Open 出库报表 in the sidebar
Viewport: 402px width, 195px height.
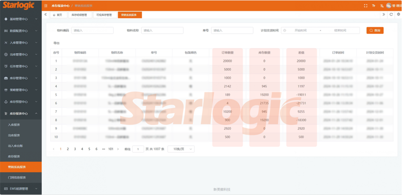(x=21, y=135)
